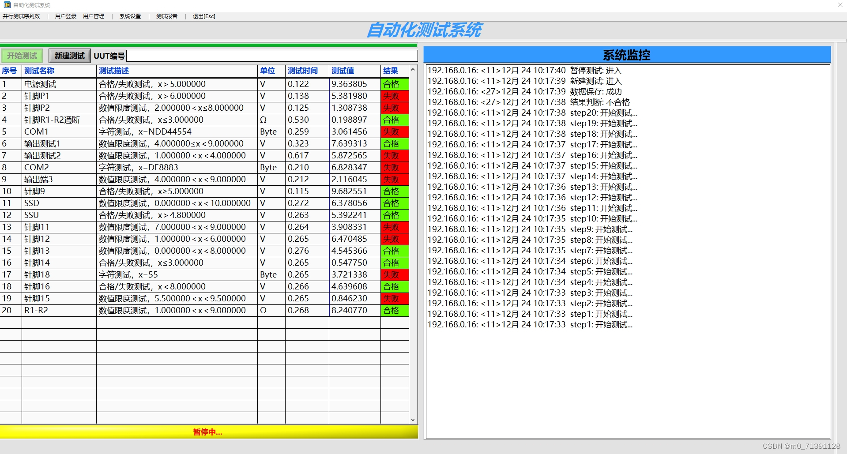Open the 测试报告 menu
Screen dimensions: 847x454
[x=167, y=16]
